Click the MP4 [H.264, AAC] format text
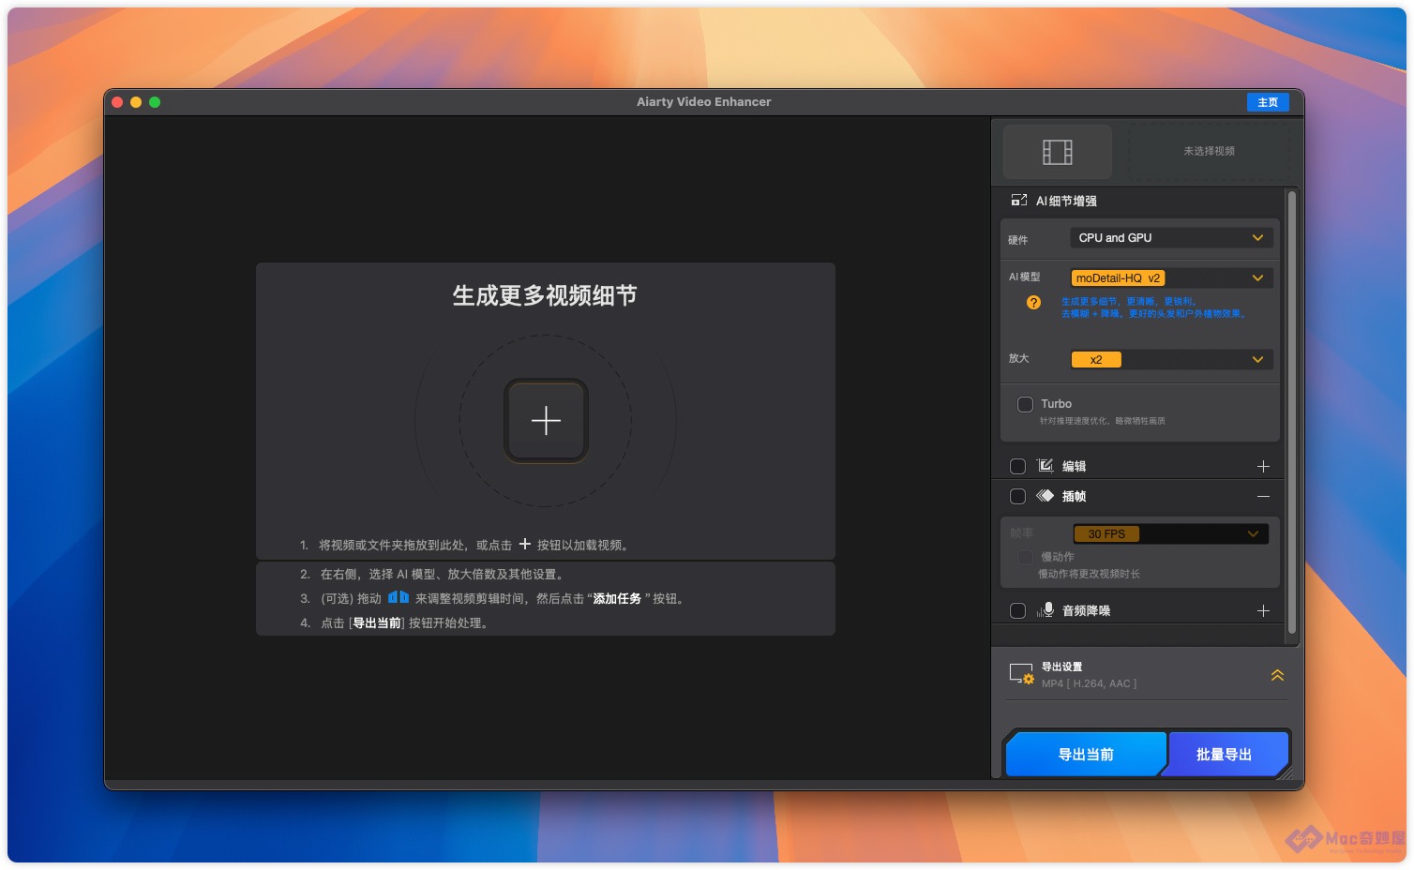 (1089, 683)
